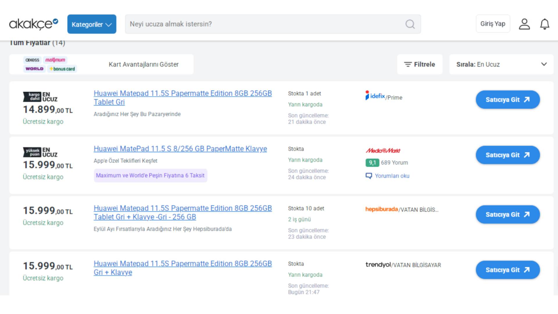
Task: Click the Yorumları oku link
Action: point(387,176)
